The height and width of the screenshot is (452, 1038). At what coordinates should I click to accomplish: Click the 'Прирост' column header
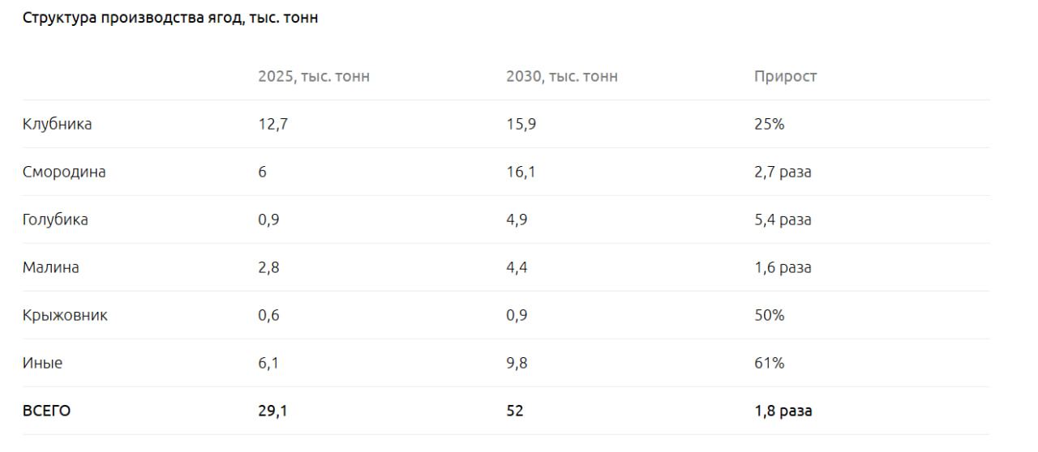click(785, 77)
